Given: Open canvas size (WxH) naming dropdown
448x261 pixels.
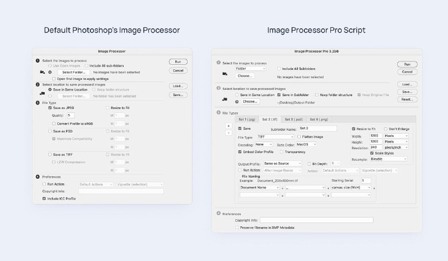Looking at the screenshot, I should [x=351, y=187].
